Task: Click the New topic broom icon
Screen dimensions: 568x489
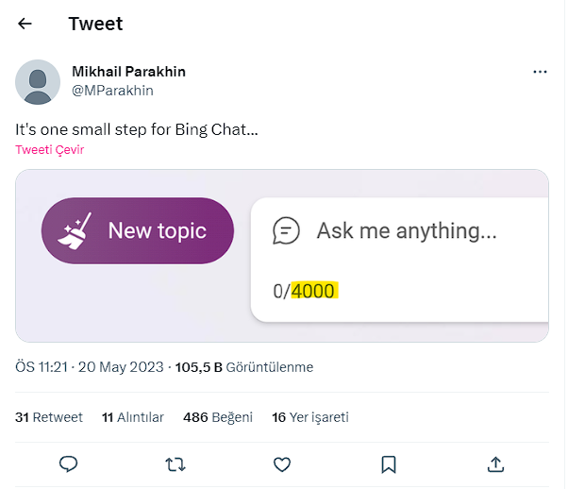Action: pos(74,231)
